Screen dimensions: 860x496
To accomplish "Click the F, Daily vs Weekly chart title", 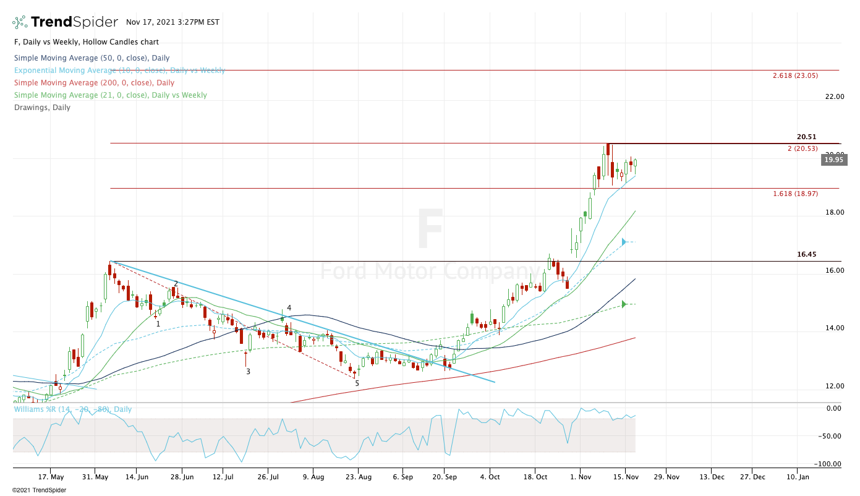I will [x=86, y=42].
